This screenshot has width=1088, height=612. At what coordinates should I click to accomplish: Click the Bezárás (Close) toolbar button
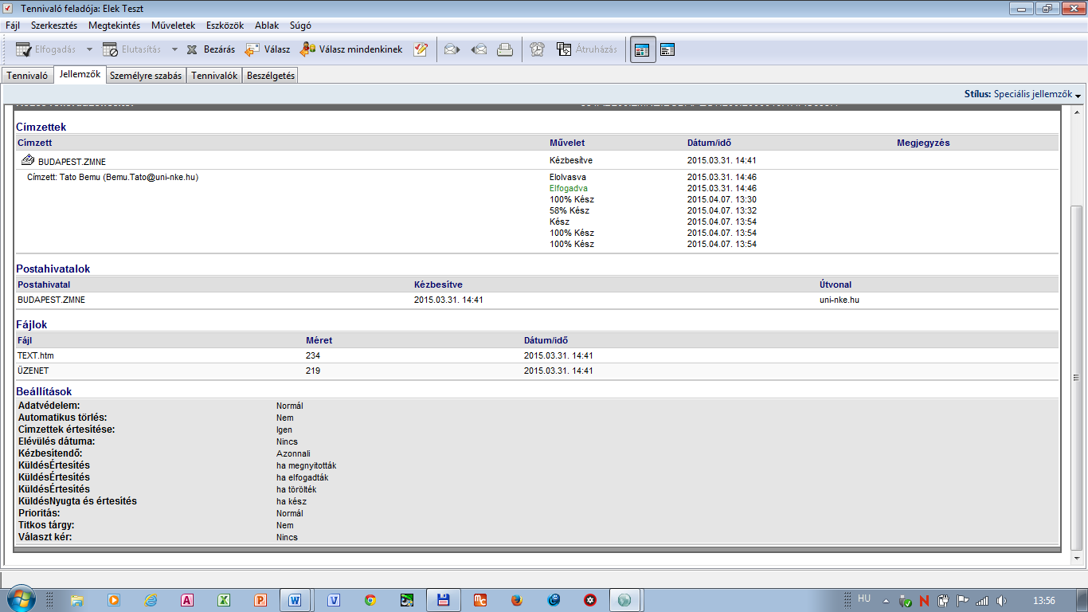pos(210,49)
